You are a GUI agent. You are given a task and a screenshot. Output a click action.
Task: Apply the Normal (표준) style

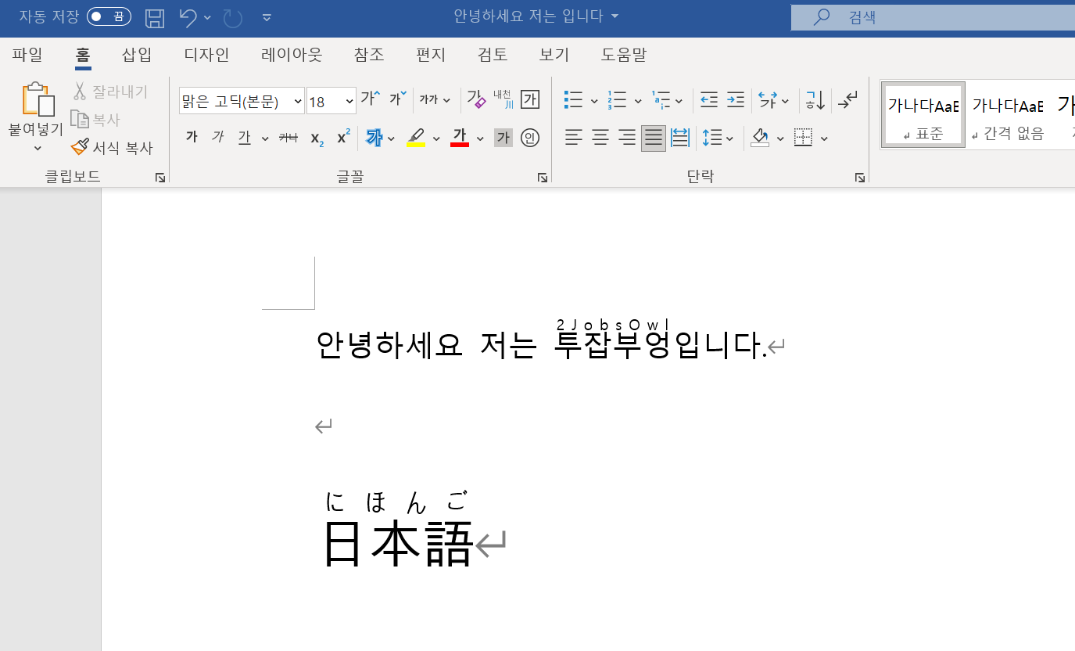[x=923, y=115]
